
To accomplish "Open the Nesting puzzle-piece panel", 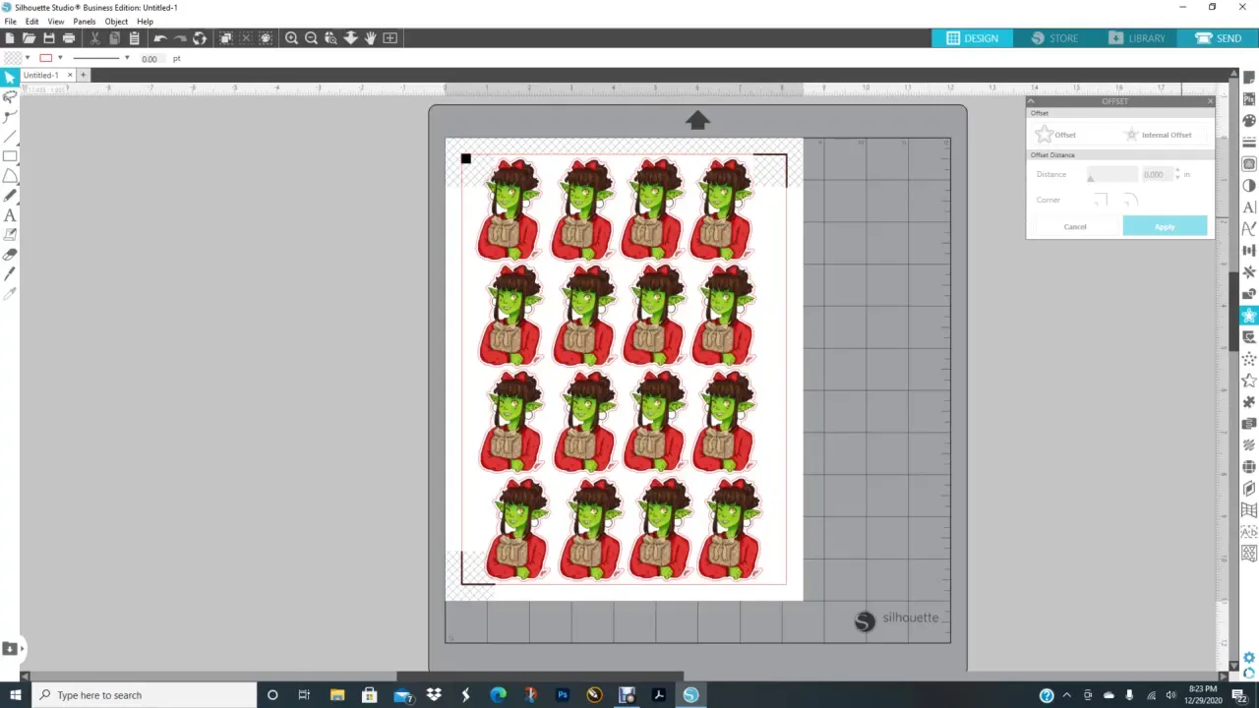I will [1249, 402].
